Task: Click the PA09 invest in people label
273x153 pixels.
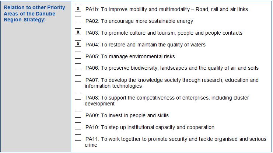Action: (x=127, y=115)
